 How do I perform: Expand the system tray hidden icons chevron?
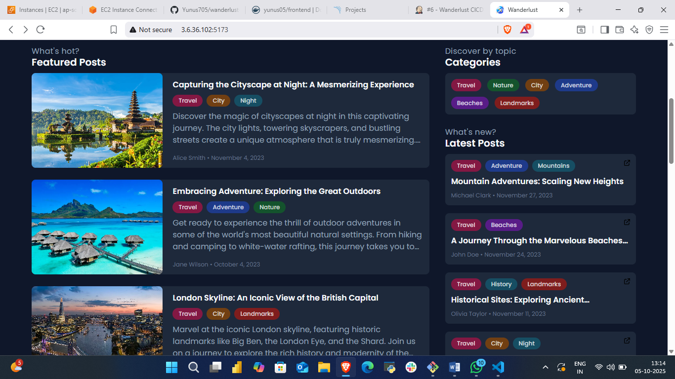click(546, 367)
